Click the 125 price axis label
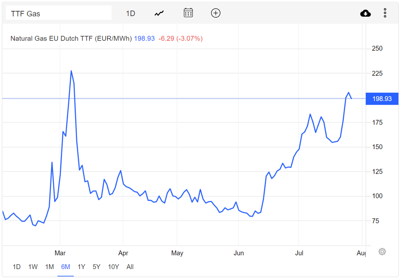Image resolution: width=401 pixels, height=279 pixels. (377, 172)
